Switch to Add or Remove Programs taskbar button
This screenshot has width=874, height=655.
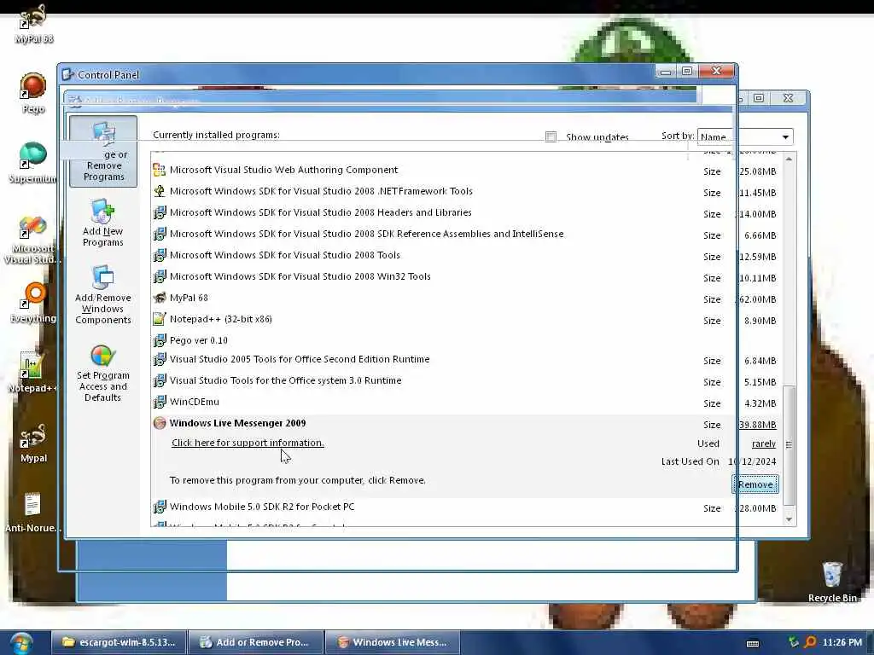256,642
